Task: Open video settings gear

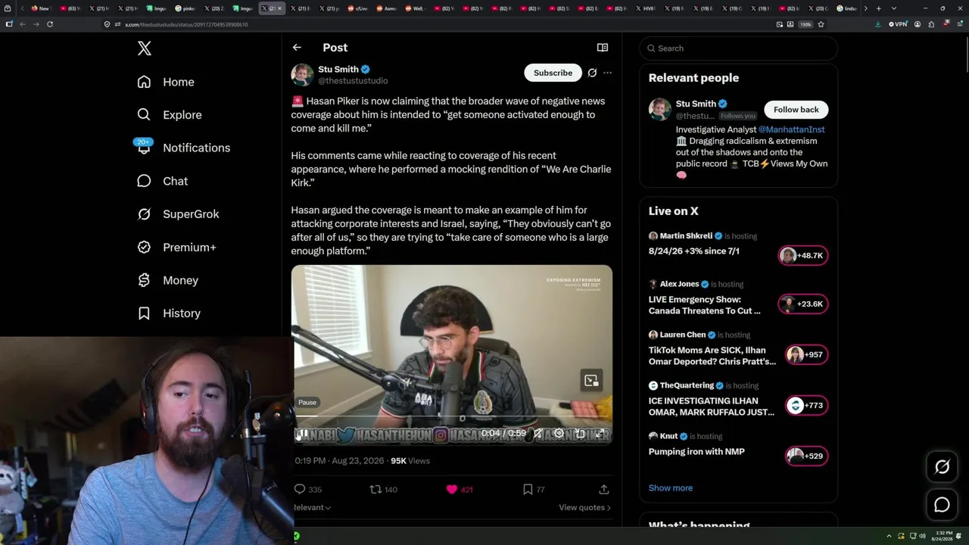Action: (x=559, y=434)
